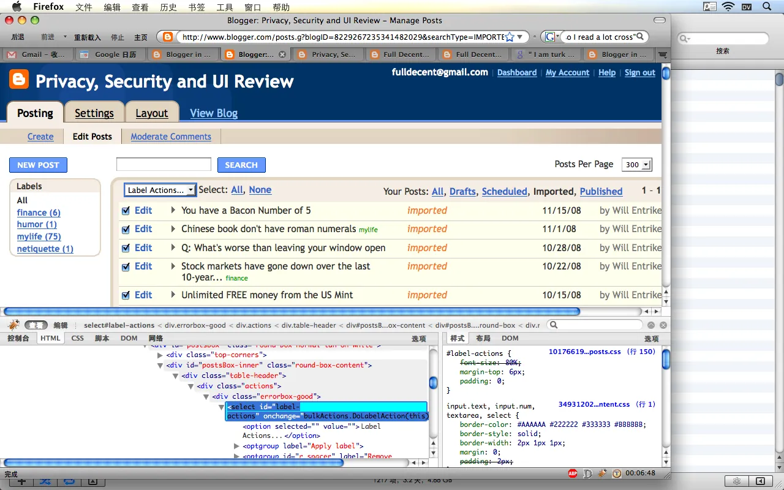The width and height of the screenshot is (784, 490).
Task: Open the 工具 menu in the menu bar
Action: pyautogui.click(x=225, y=7)
